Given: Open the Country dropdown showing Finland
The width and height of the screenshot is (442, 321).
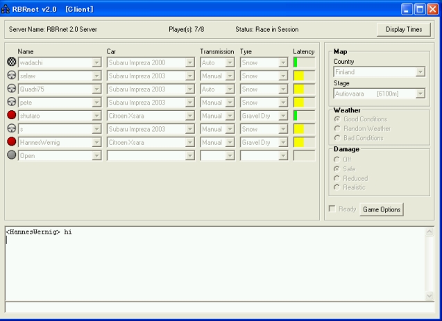Looking at the screenshot, I should click(x=379, y=71).
